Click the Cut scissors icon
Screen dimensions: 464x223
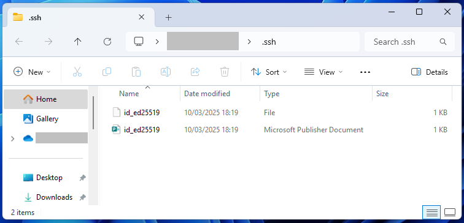pos(77,72)
